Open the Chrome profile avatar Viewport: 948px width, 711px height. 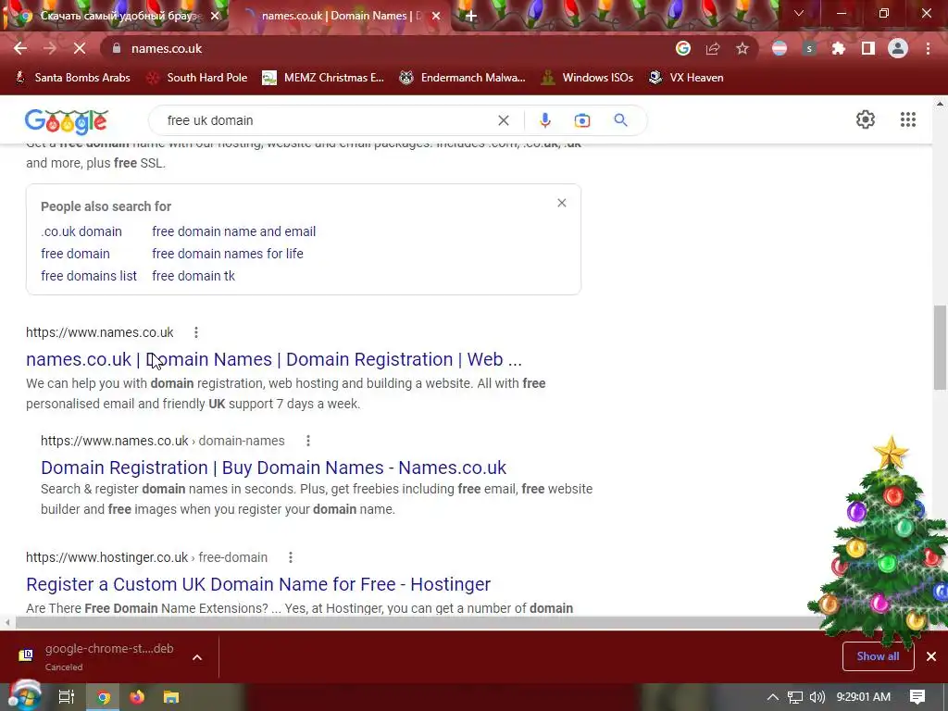point(898,48)
